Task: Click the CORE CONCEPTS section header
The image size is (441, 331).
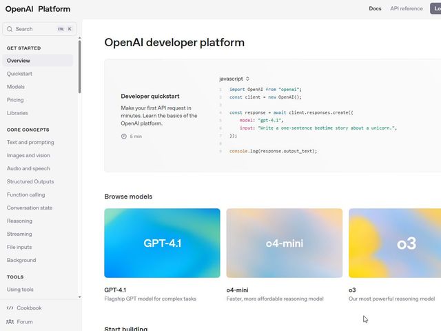Action: coord(28,130)
